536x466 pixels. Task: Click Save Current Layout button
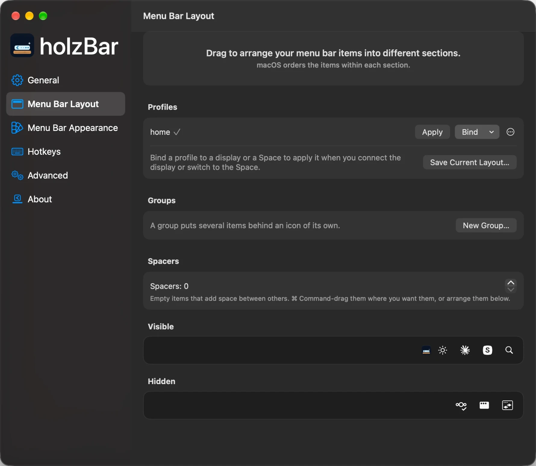pos(469,162)
